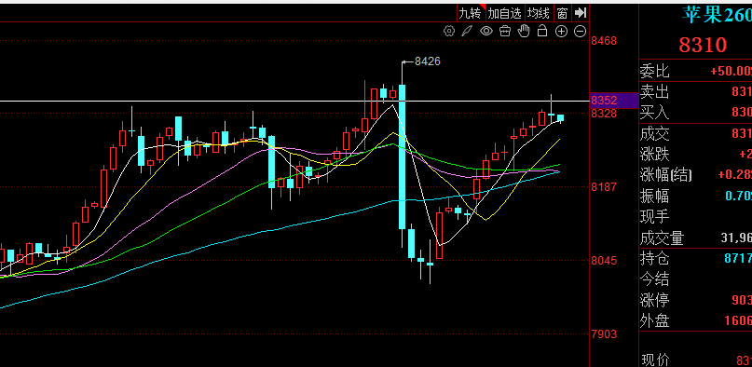
Task: Open the 窗 window option
Action: pos(562,13)
